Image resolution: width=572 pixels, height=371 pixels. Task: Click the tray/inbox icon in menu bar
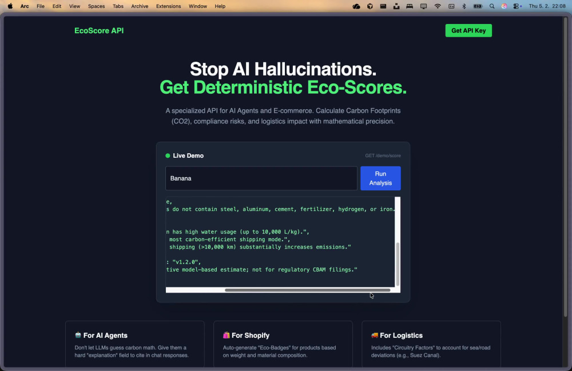click(x=396, y=6)
